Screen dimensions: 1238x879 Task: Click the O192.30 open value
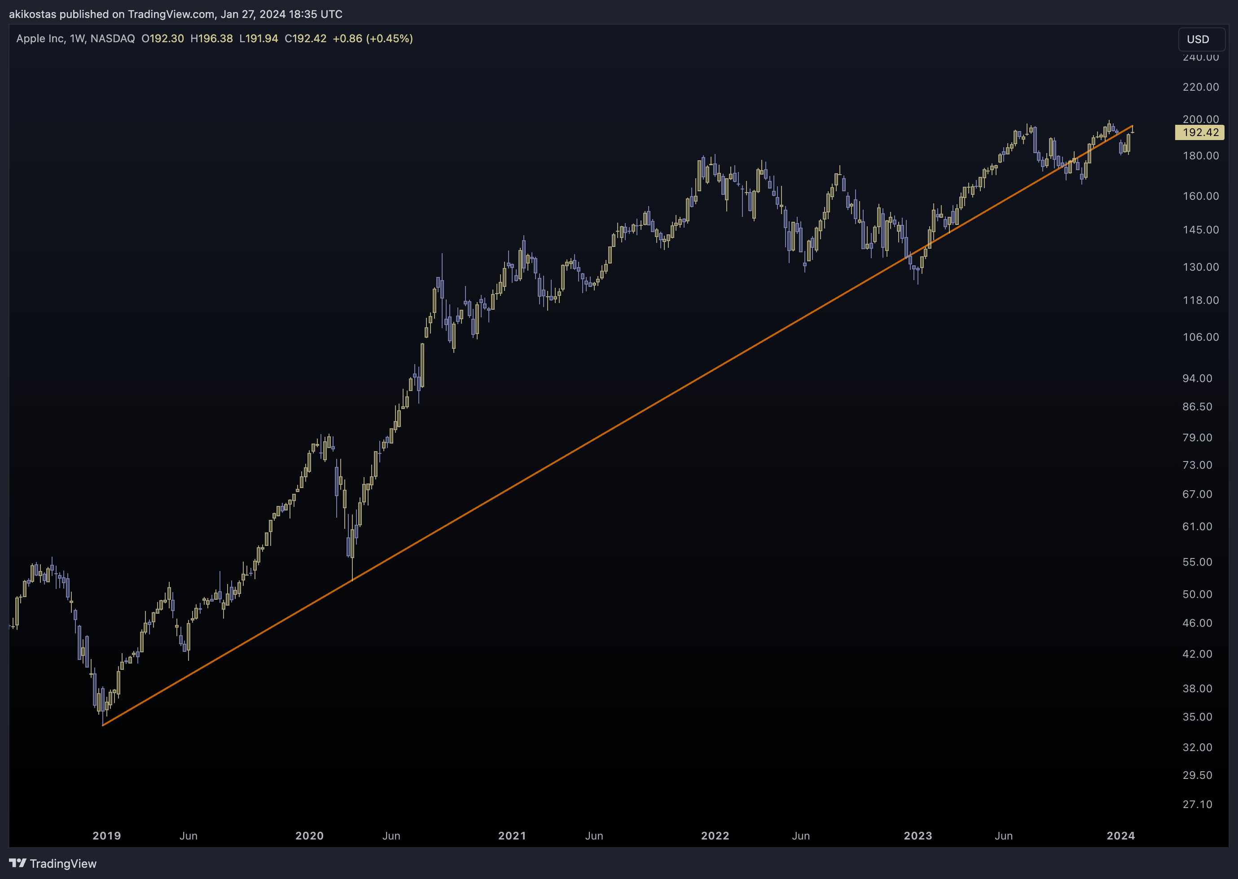click(162, 39)
